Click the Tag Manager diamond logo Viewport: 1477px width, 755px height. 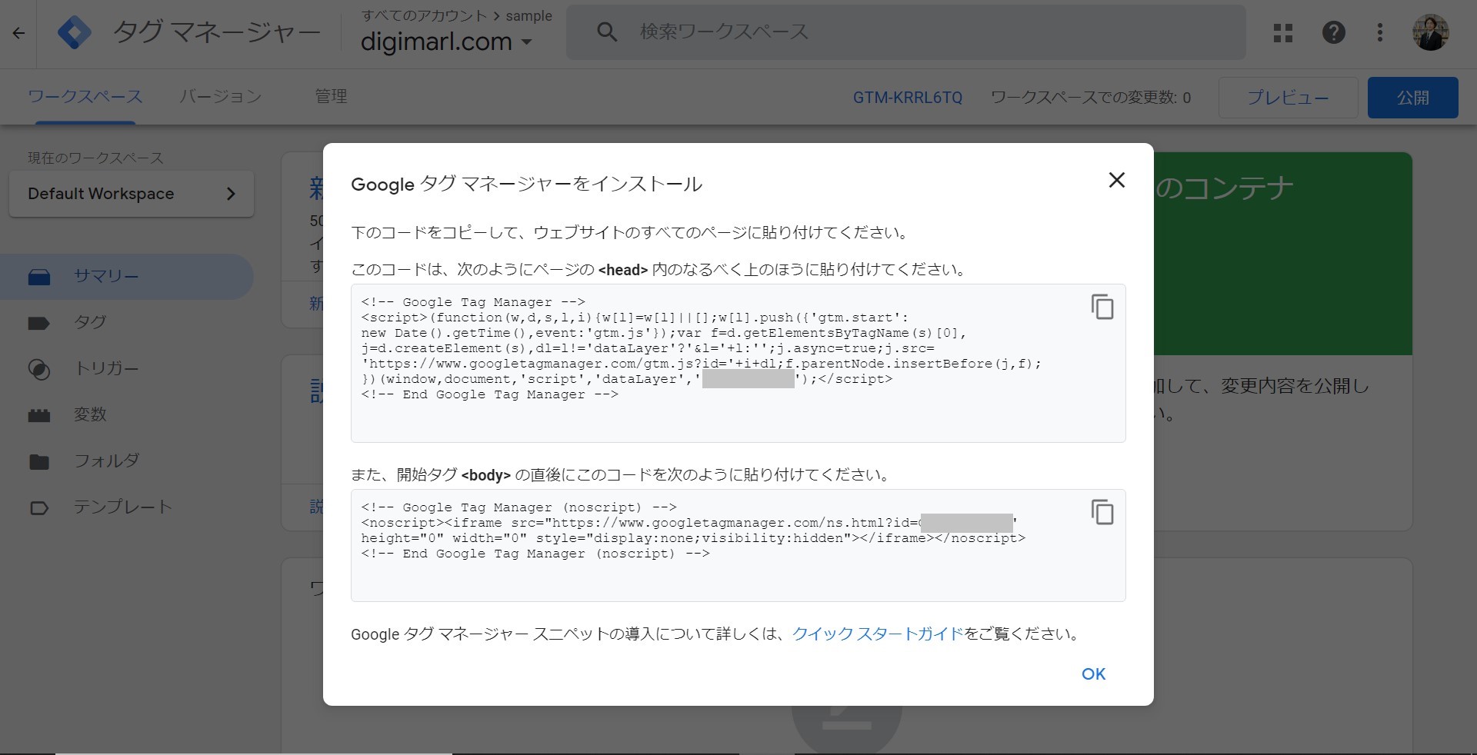point(75,32)
